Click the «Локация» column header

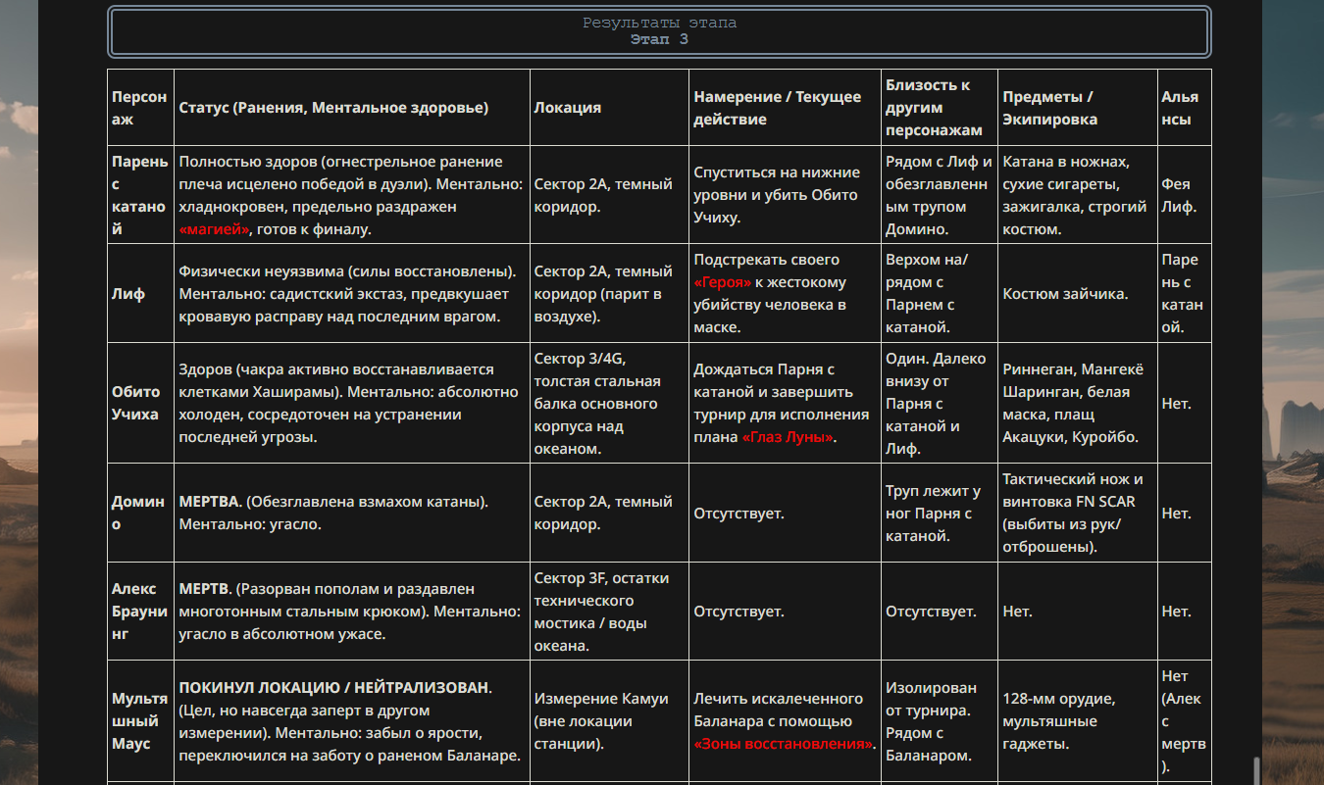tap(609, 108)
